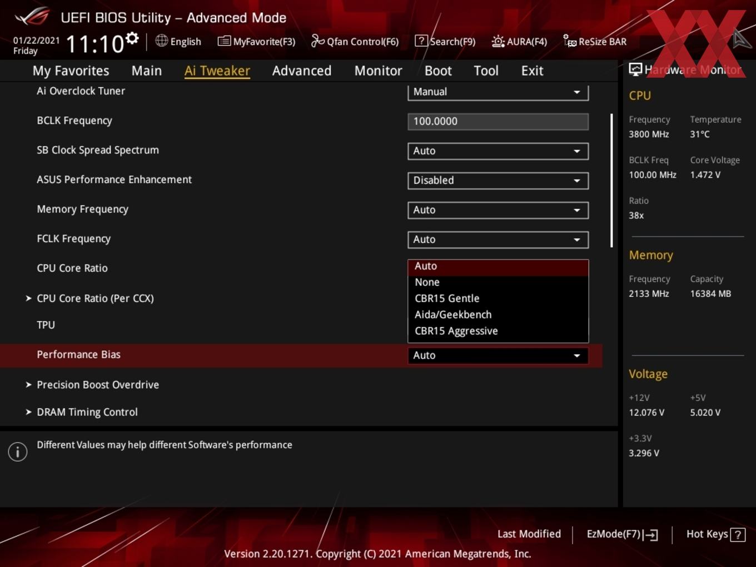The image size is (756, 567).
Task: Open the Monitor tab
Action: (x=378, y=71)
